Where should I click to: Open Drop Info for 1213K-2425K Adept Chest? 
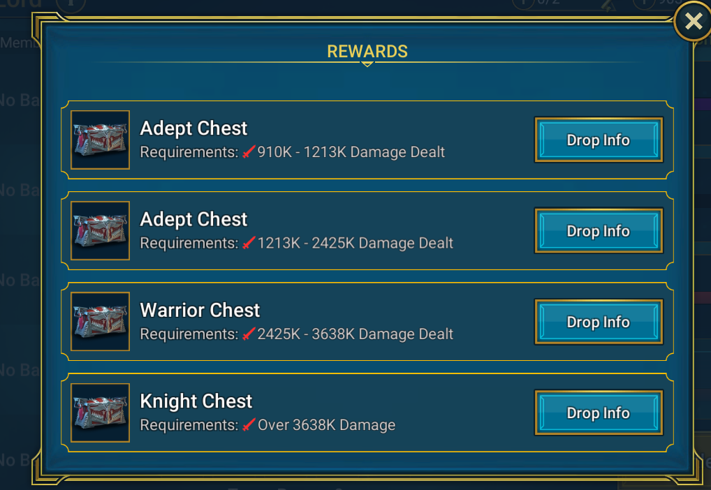pyautogui.click(x=599, y=231)
